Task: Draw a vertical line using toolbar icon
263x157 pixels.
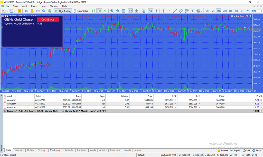Action: [163, 11]
